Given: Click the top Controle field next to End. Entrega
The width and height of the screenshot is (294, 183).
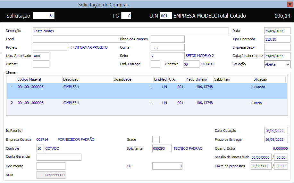Looking at the screenshot, I should [x=191, y=64].
